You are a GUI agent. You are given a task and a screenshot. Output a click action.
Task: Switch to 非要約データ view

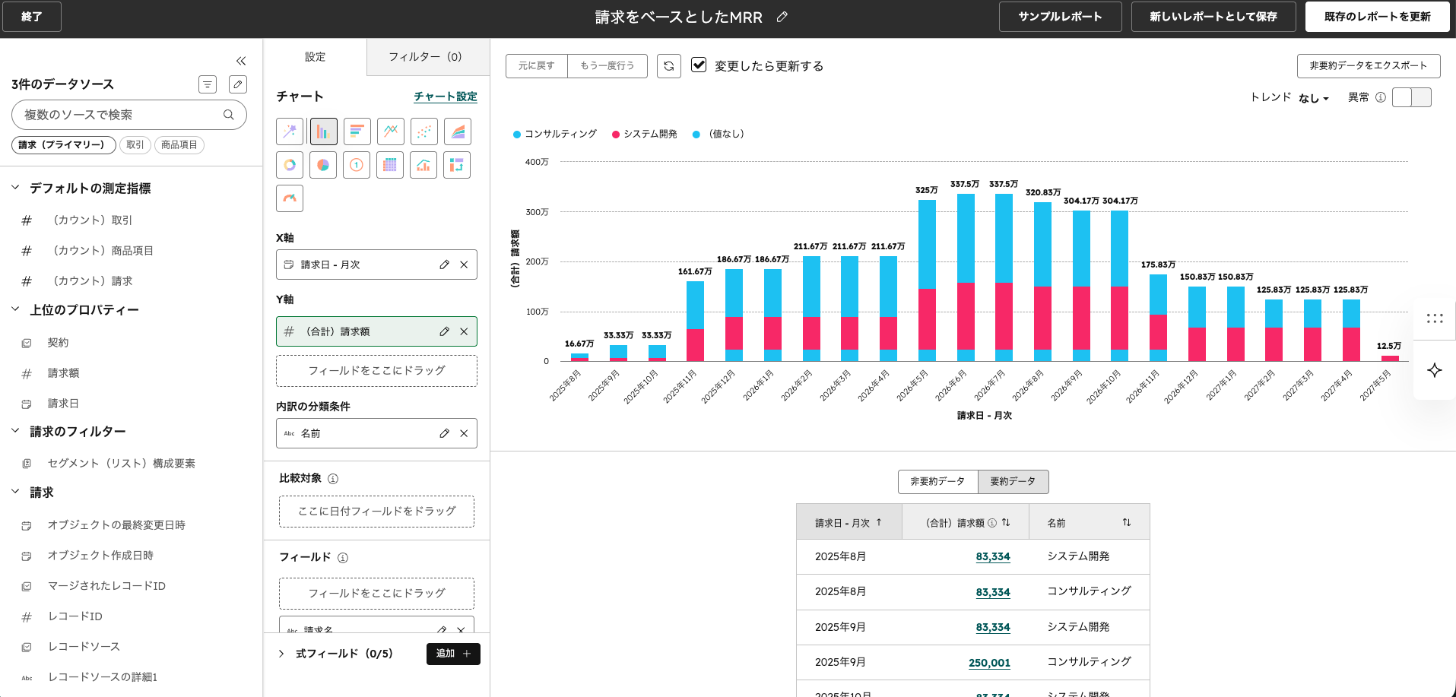pos(937,482)
